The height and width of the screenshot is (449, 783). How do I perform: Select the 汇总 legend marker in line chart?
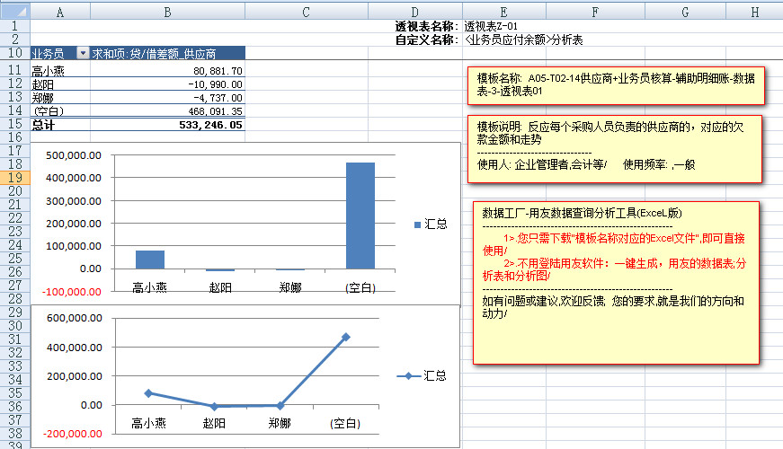(408, 375)
